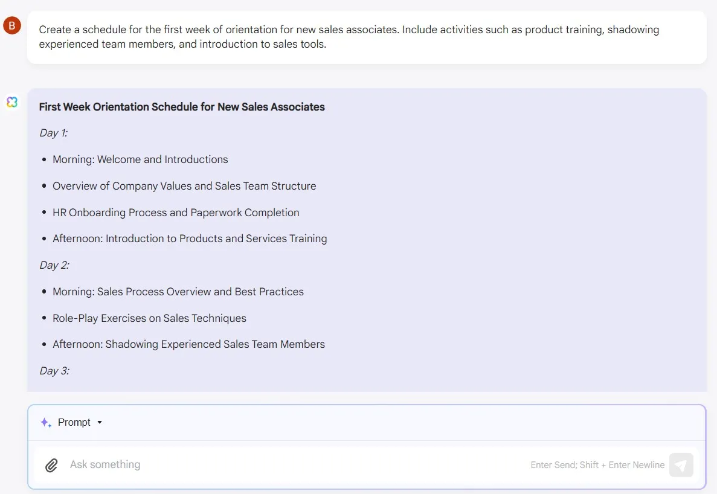Click the user avatar with letter B
This screenshot has width=717, height=494.
[12, 25]
